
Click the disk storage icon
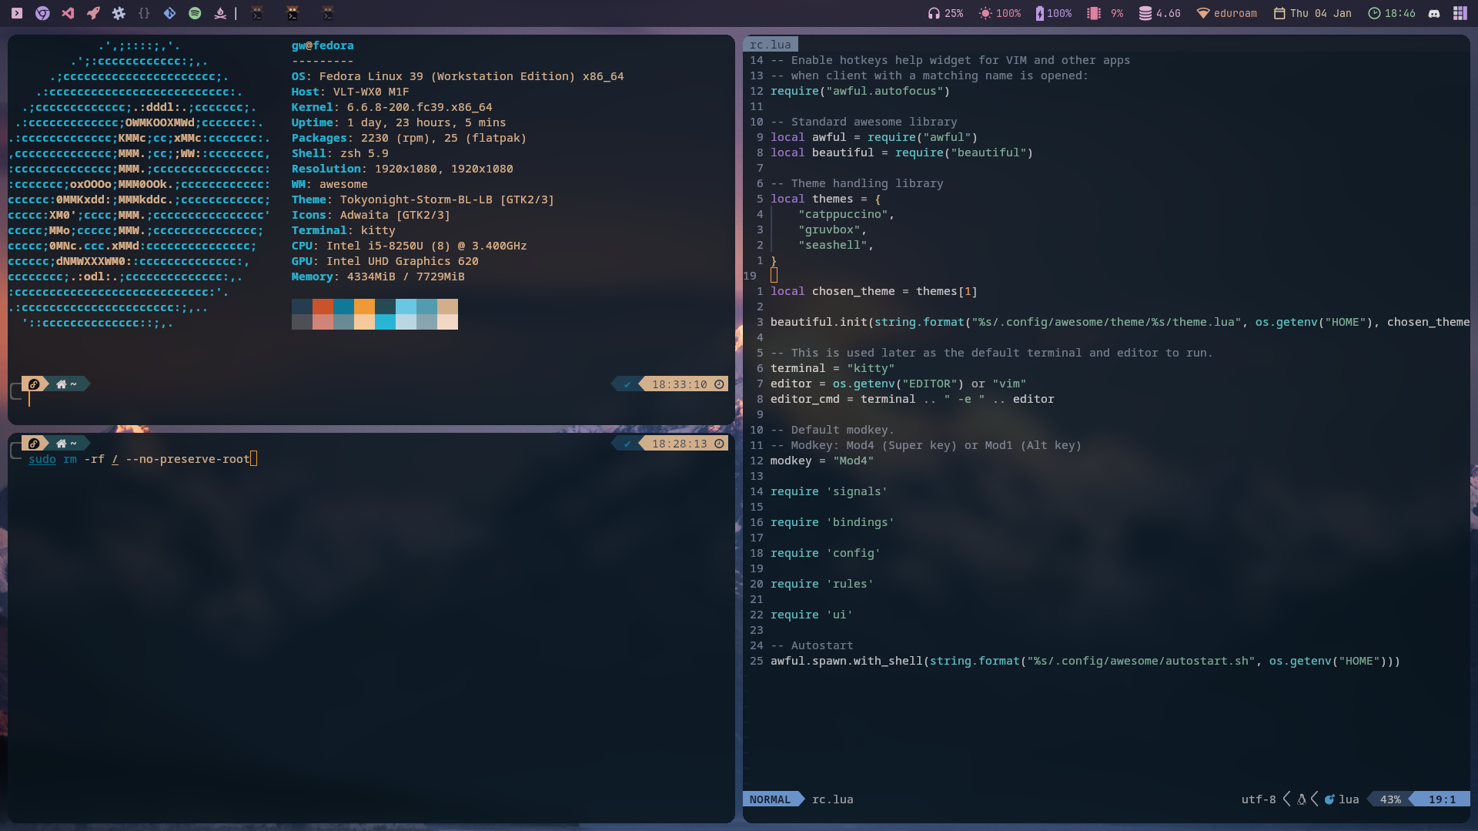[1145, 13]
